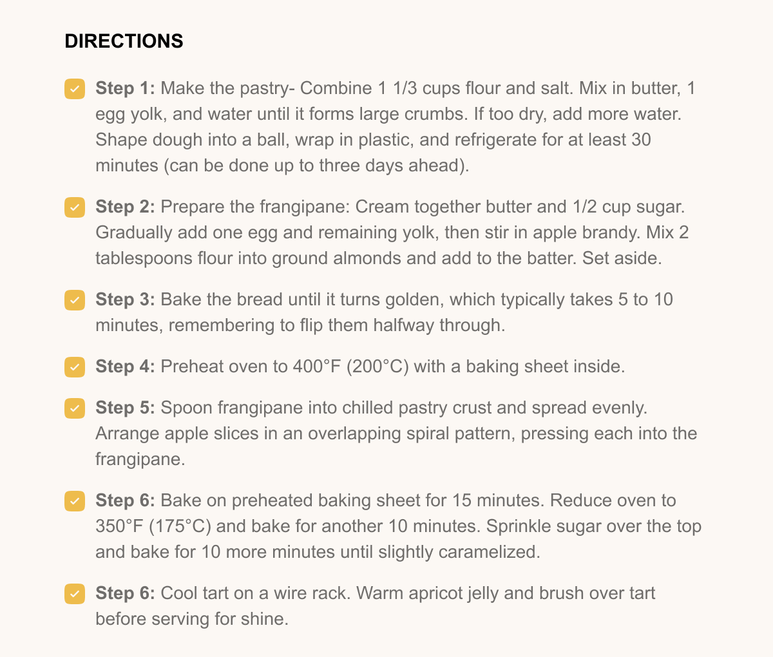Uncheck the Step 1 pastry checkbox
The image size is (773, 657).
[75, 89]
